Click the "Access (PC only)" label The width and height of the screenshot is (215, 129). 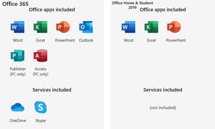[x=41, y=72]
